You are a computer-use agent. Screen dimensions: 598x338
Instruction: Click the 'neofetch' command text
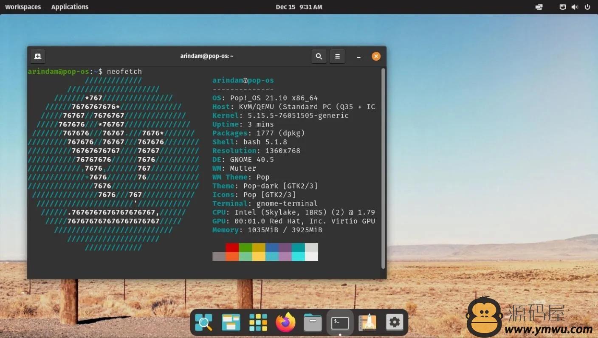click(x=124, y=71)
